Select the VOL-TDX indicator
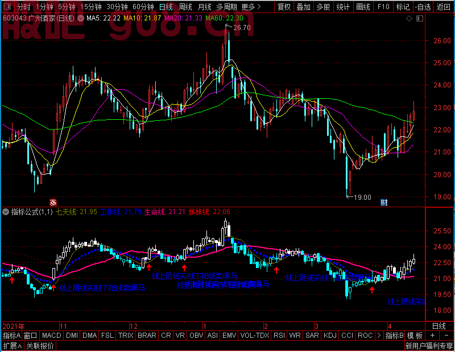Screen dimensions: 455x352 point(255,336)
